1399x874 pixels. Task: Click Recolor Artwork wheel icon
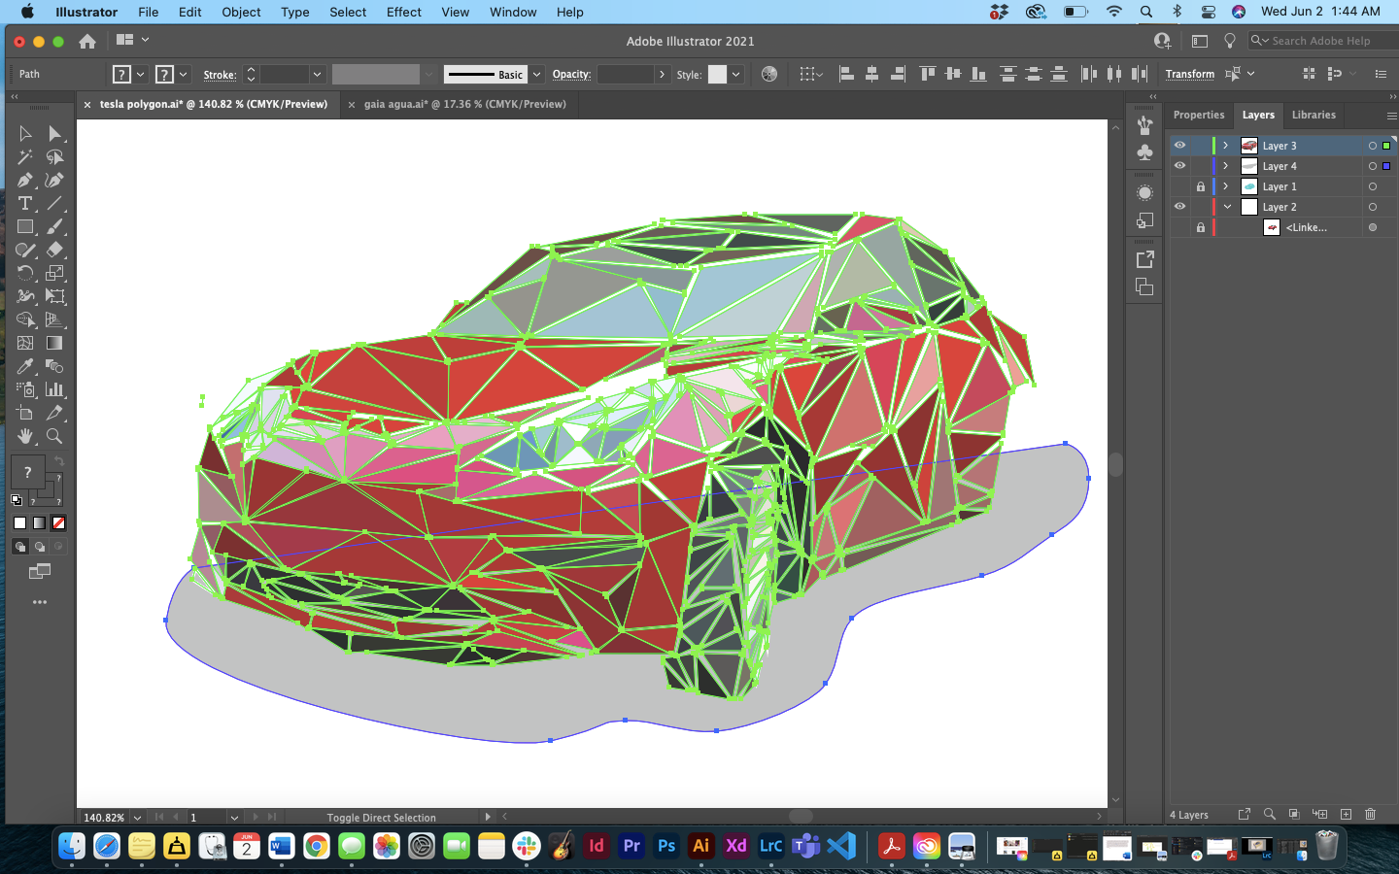click(x=769, y=74)
